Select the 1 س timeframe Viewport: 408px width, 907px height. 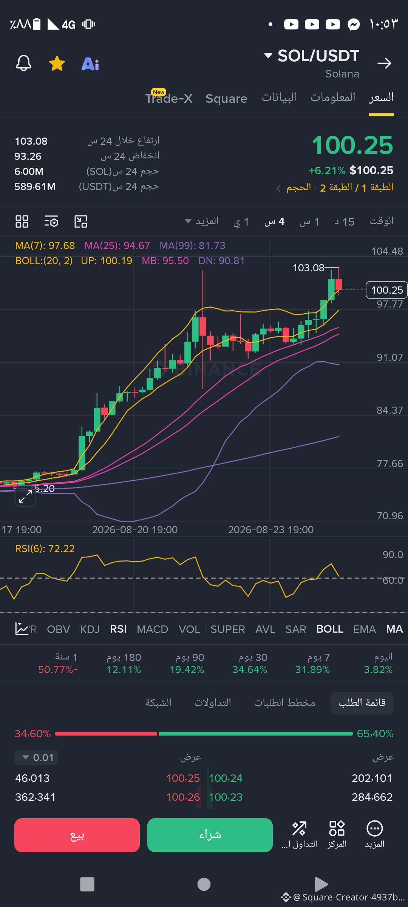tap(309, 222)
